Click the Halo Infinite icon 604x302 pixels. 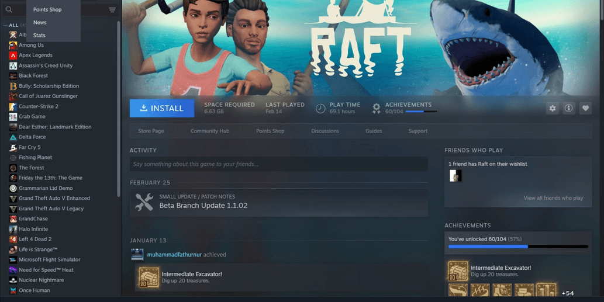click(13, 229)
